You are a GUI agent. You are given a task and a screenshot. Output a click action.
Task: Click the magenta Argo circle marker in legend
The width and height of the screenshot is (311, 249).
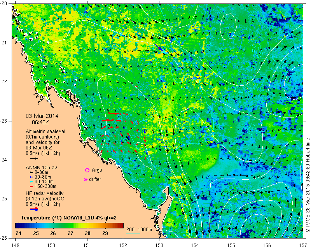point(87,170)
